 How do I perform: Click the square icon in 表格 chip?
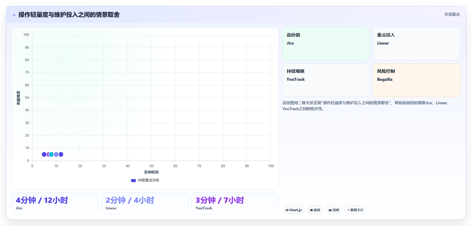tap(311, 210)
